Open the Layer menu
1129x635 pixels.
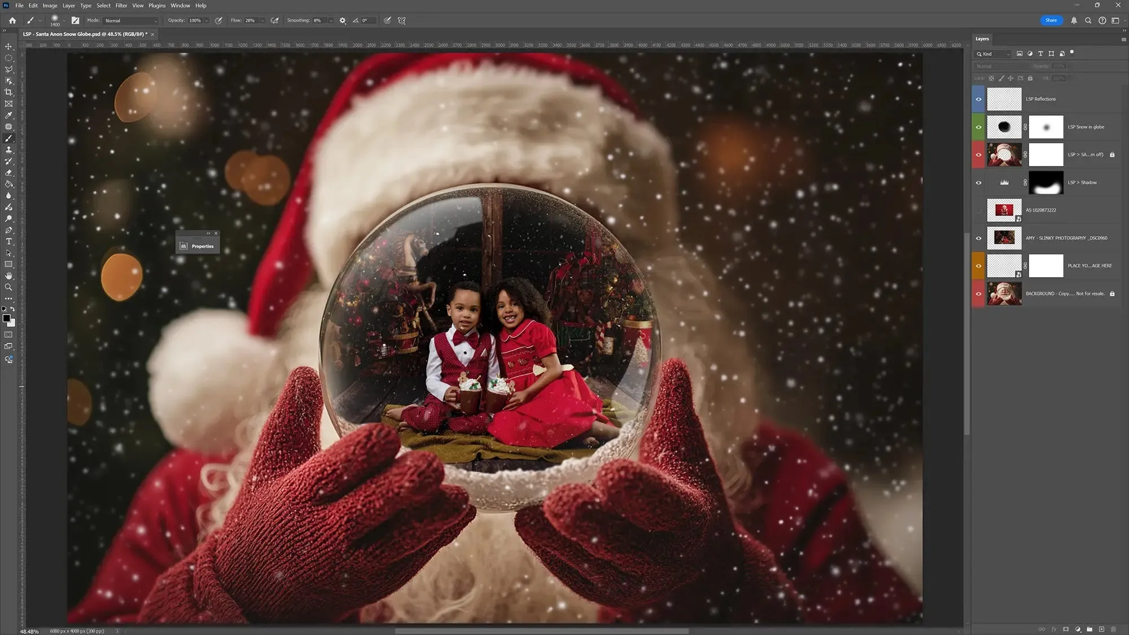(69, 5)
